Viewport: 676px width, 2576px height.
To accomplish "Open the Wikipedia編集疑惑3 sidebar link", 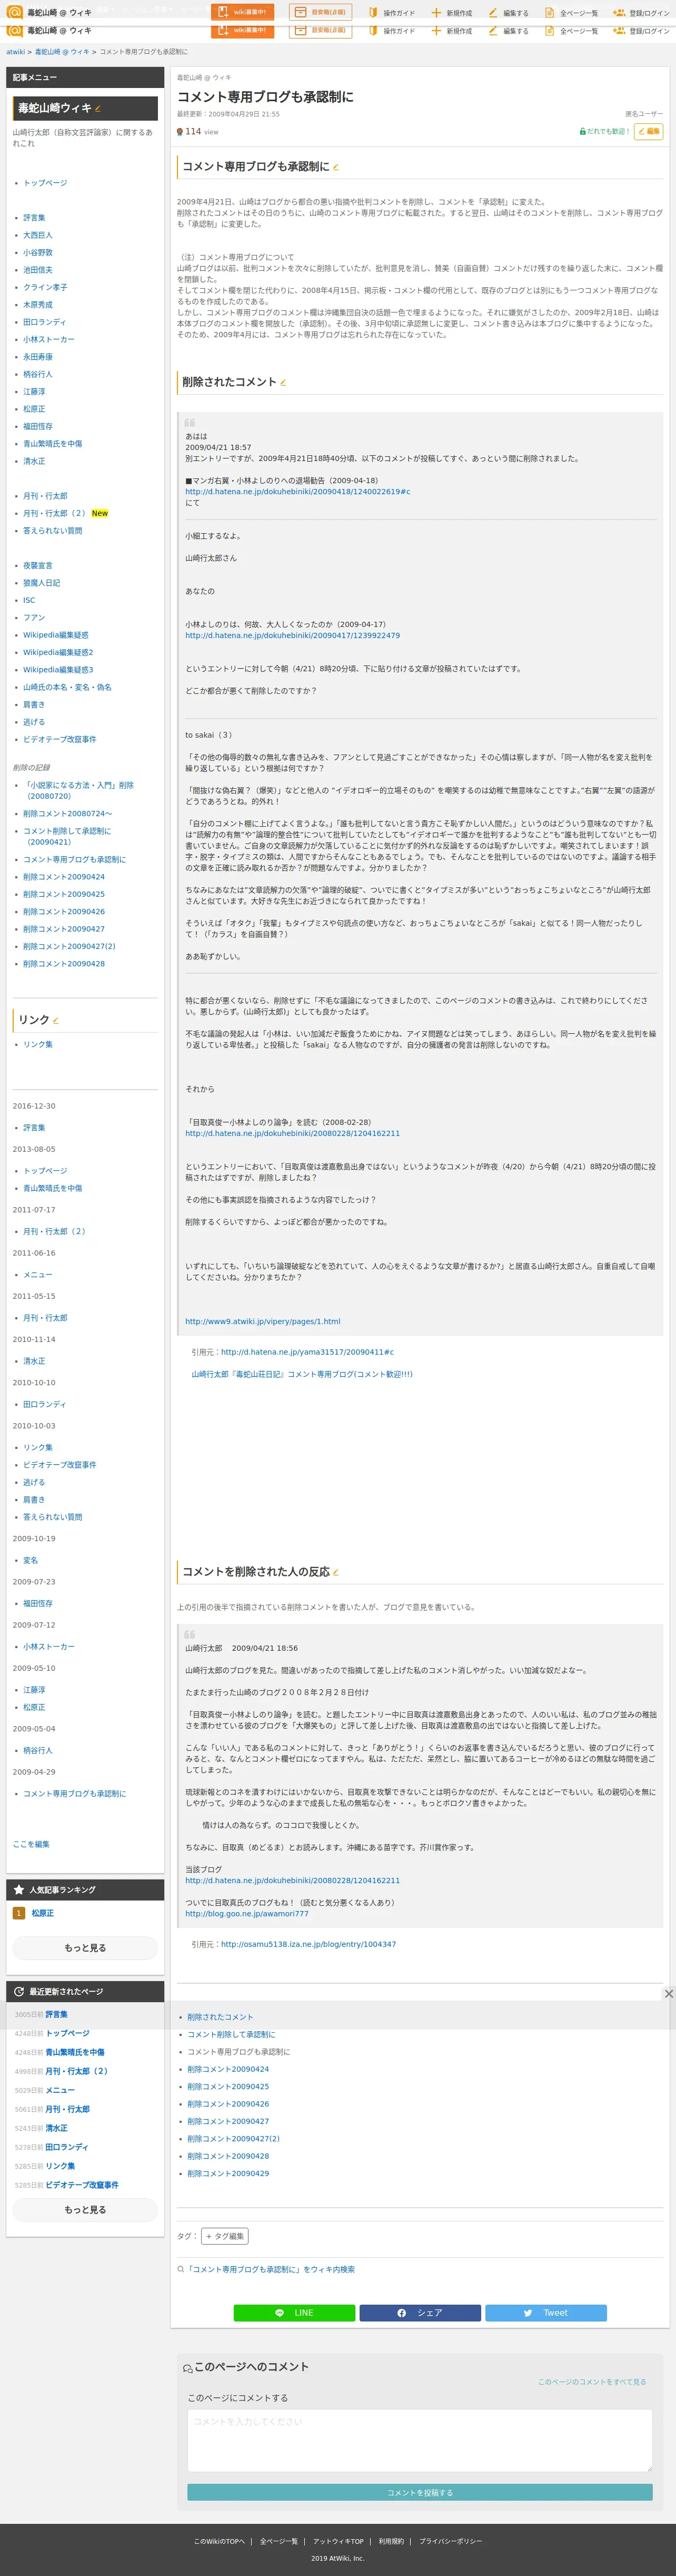I will (x=58, y=670).
